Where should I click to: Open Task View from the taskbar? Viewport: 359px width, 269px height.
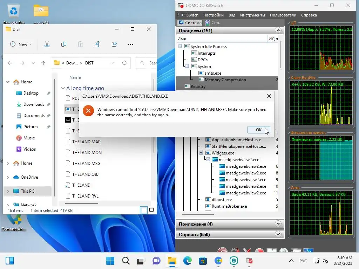click(x=141, y=261)
